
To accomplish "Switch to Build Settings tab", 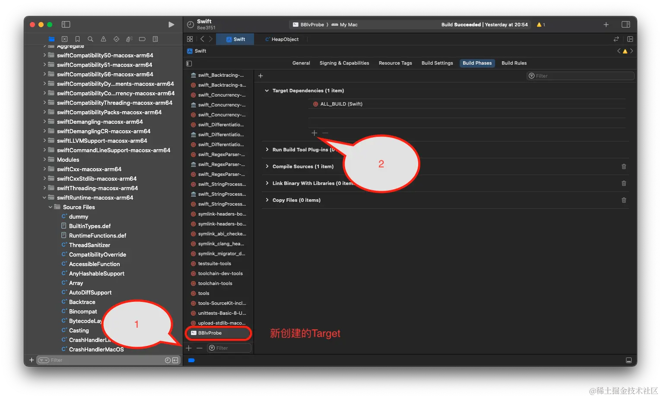I will tap(437, 63).
